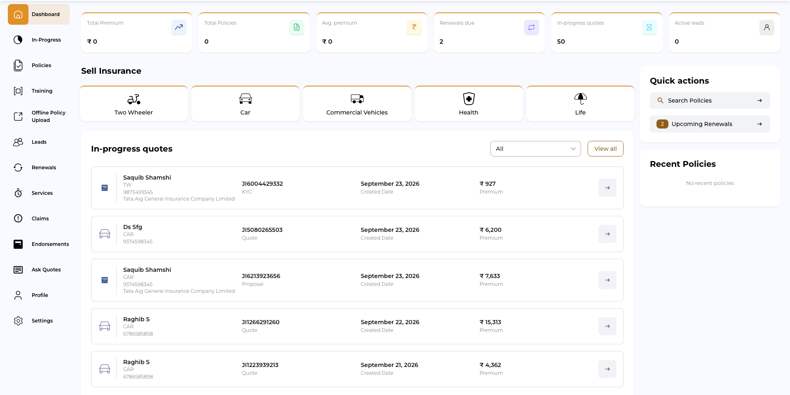
Task: Click the Active leads person icon
Action: tap(767, 28)
